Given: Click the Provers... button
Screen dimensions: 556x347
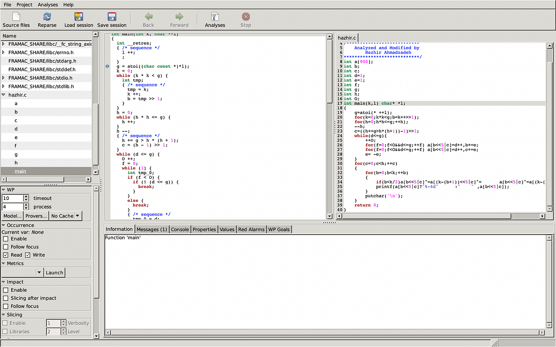Looking at the screenshot, I should tap(36, 216).
